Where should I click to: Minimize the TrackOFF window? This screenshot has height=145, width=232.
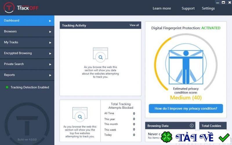click(x=217, y=3)
